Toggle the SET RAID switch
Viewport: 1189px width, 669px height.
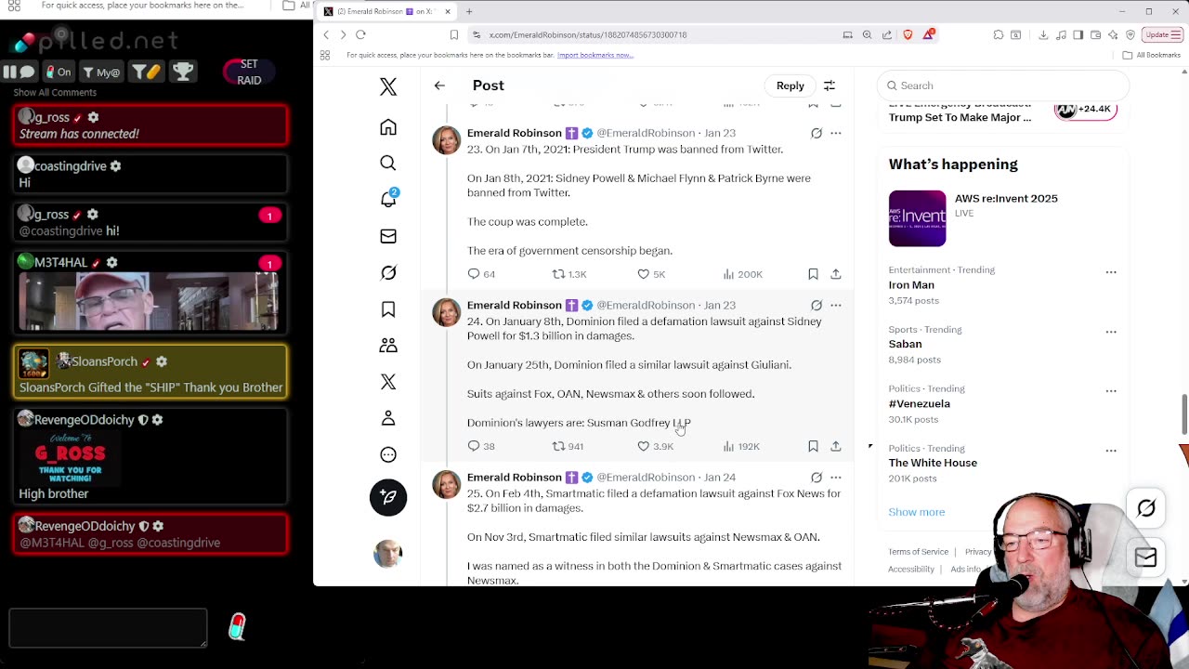coord(248,72)
